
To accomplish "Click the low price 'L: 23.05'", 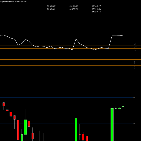I will [x=74, y=9].
